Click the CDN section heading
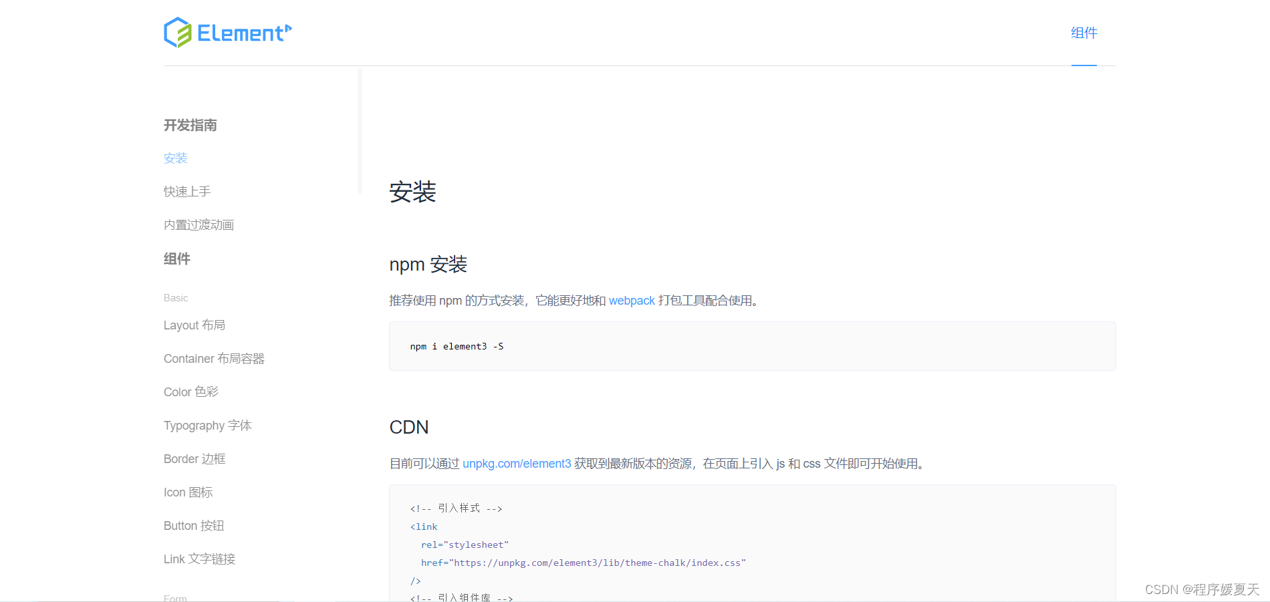Image resolution: width=1270 pixels, height=602 pixels. 409,427
